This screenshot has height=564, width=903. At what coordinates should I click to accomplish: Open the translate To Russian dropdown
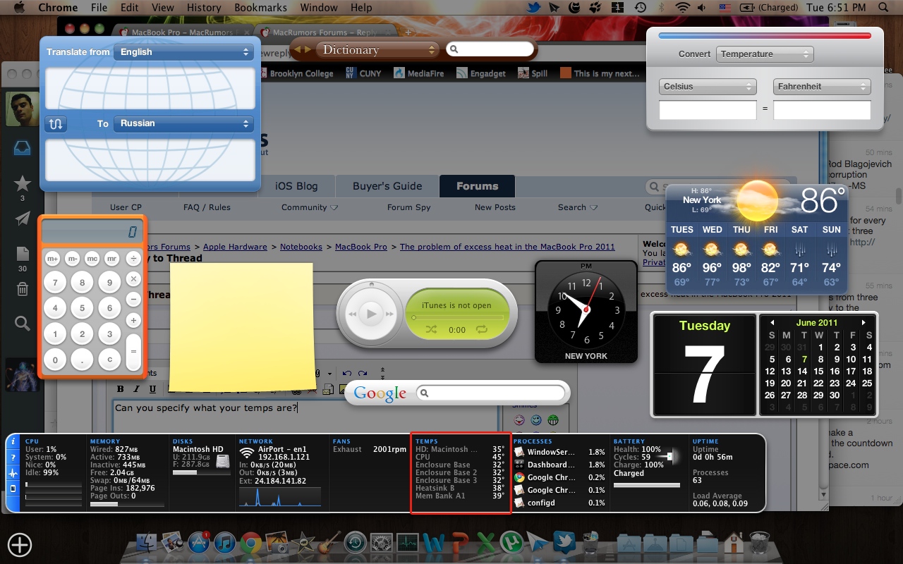(183, 123)
